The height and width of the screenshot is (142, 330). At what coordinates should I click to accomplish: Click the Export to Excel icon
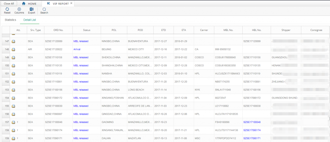coord(32,9)
